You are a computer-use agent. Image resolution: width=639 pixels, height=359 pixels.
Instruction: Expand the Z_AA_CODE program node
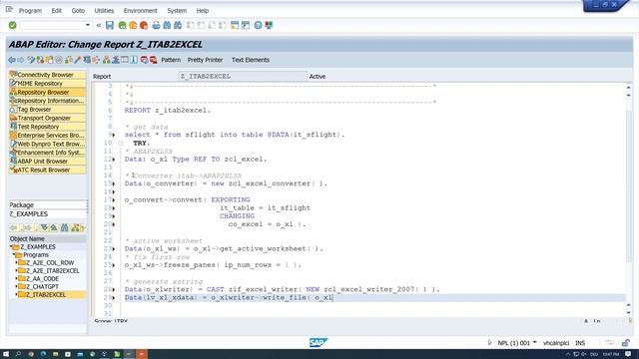click(x=17, y=278)
